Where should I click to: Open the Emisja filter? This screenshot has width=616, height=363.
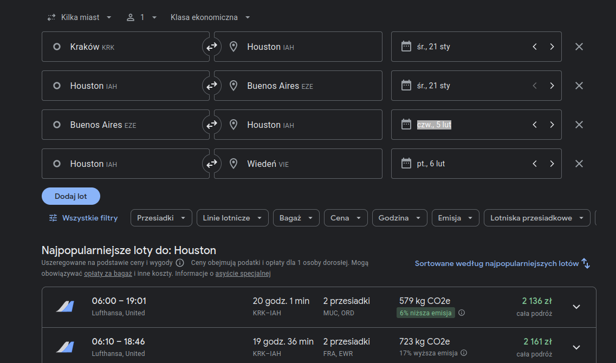coord(456,218)
